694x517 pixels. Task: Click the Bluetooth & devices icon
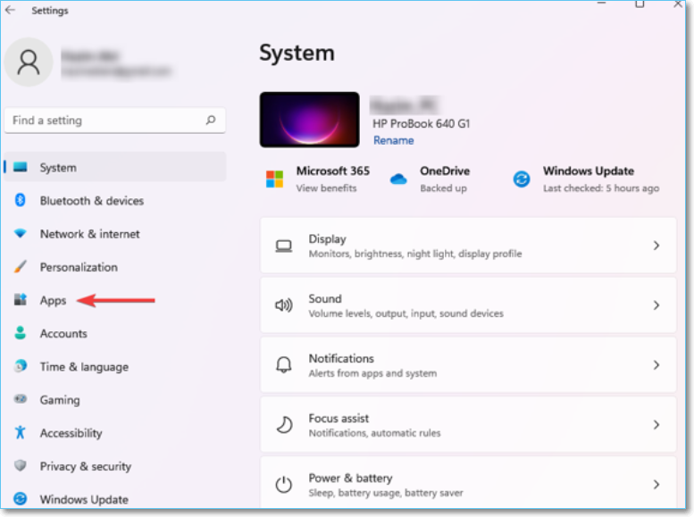click(x=20, y=201)
